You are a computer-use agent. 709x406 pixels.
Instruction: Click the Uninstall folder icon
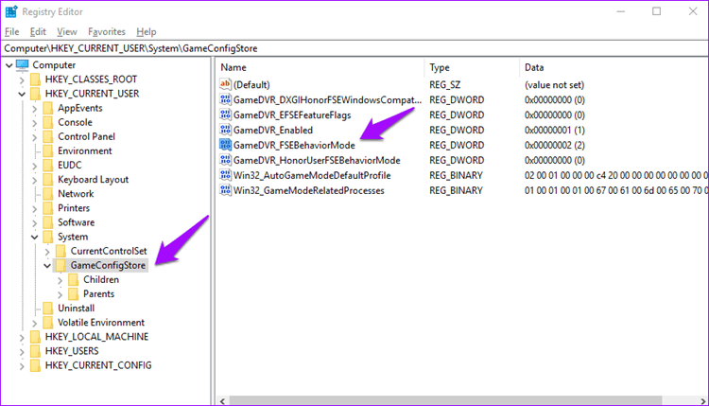48,309
